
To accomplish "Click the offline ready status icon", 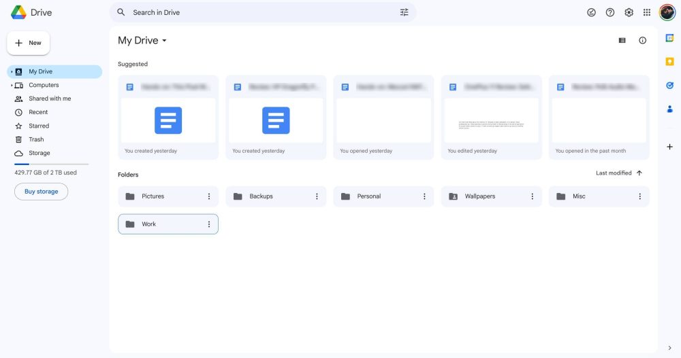I will click(591, 12).
